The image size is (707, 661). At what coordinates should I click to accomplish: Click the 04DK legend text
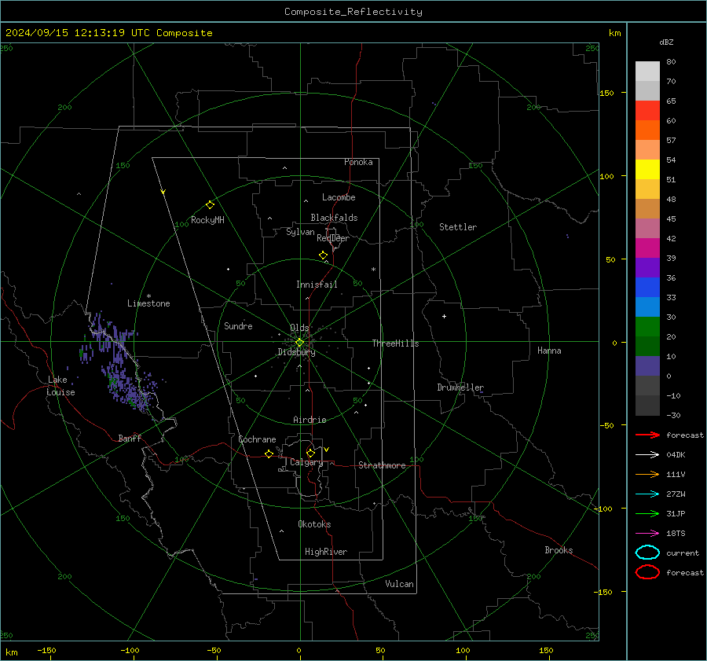click(x=676, y=454)
